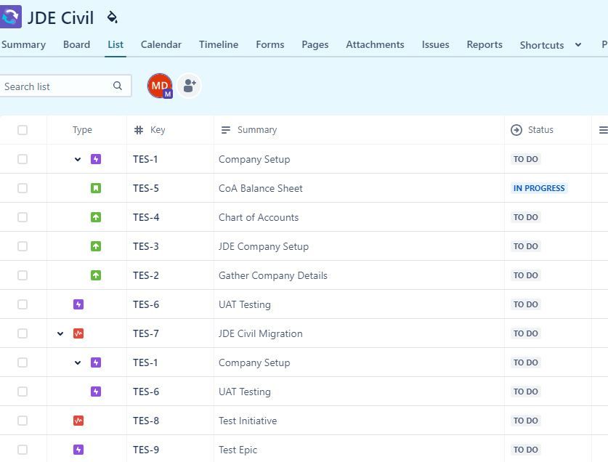Check the box for the first Company Setup row
The image size is (608, 462).
pos(23,159)
